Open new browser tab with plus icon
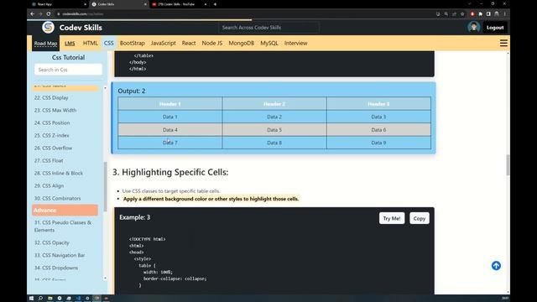Viewport: 537px width, 302px height. 215,4
